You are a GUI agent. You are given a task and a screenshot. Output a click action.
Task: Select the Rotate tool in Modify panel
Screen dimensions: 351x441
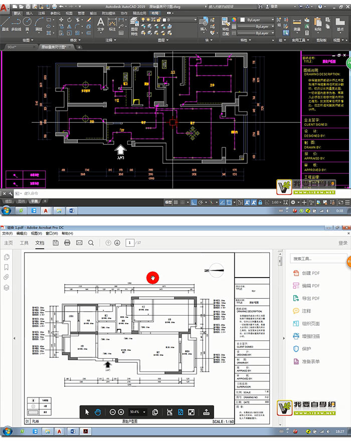click(69, 20)
